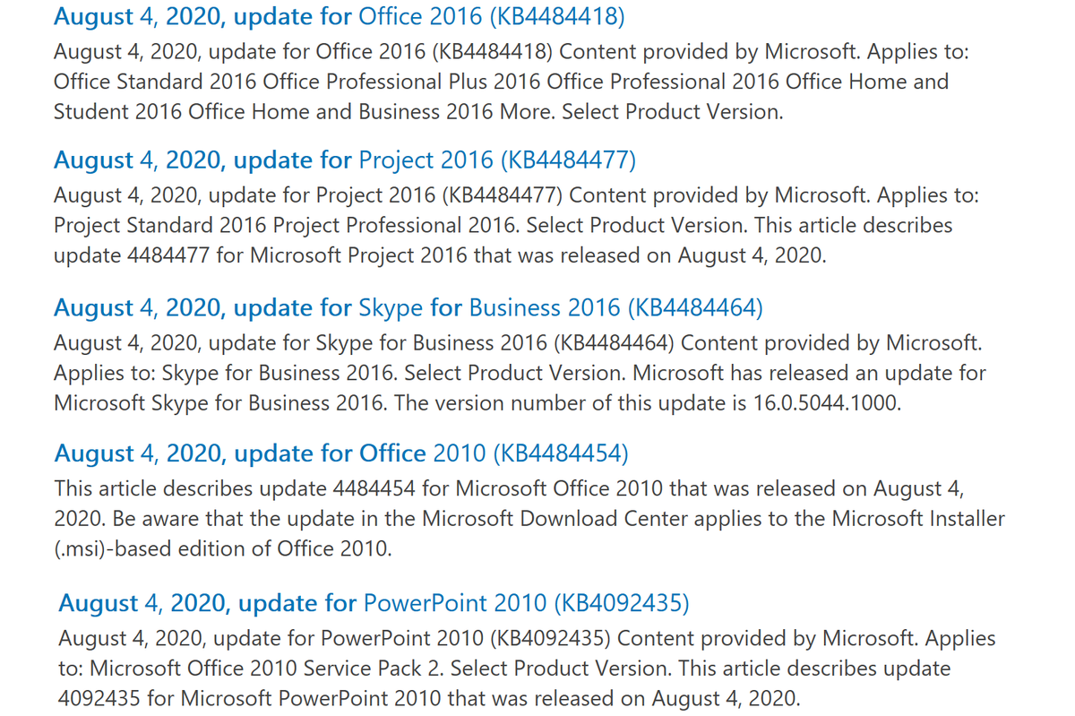Click "Project Standard 2016" in the description

coord(160,225)
